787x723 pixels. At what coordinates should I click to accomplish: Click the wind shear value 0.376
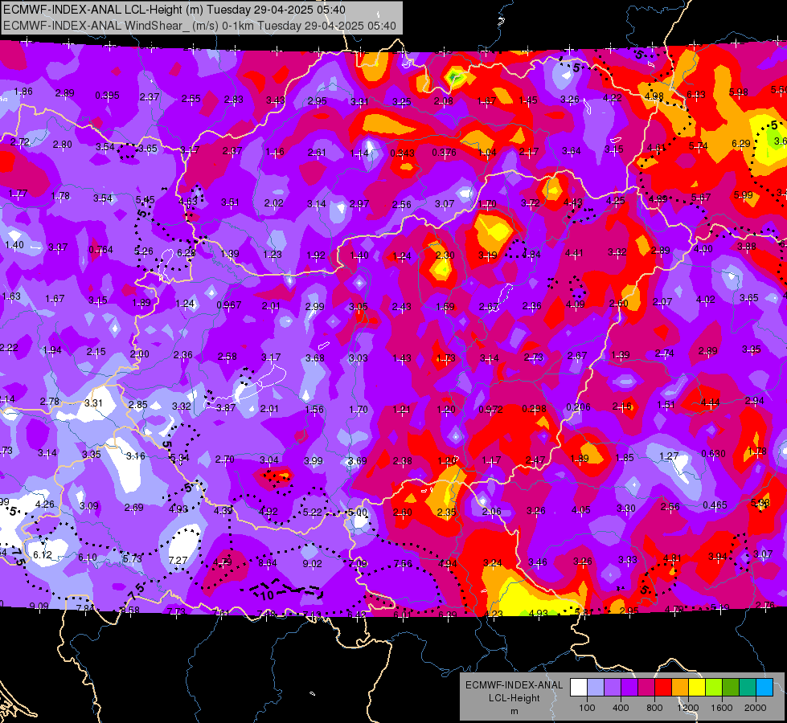tap(445, 152)
